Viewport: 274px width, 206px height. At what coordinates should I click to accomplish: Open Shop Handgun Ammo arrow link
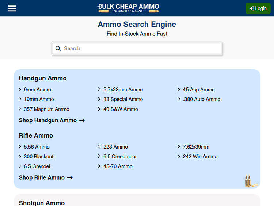[52, 120]
